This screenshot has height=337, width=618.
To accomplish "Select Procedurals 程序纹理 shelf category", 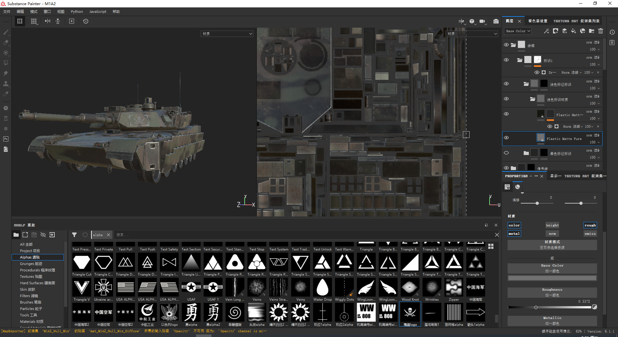I will tap(37, 270).
